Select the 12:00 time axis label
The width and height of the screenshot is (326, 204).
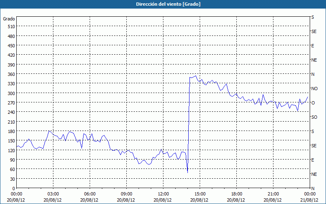163,194
